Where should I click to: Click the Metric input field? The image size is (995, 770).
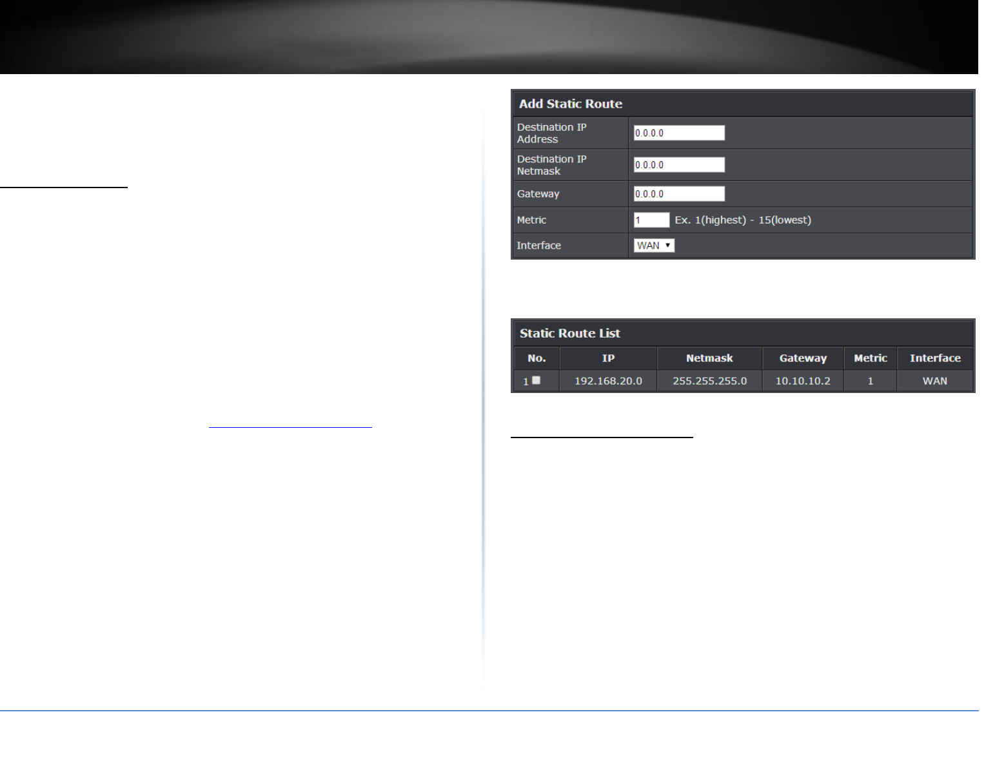[651, 220]
